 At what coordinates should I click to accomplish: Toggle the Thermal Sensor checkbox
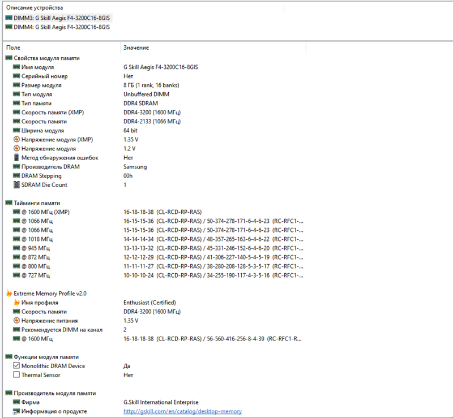pos(16,374)
